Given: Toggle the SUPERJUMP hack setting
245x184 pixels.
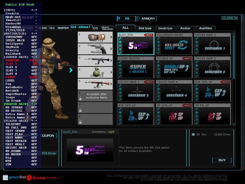Looking at the screenshot, I should [21, 37].
